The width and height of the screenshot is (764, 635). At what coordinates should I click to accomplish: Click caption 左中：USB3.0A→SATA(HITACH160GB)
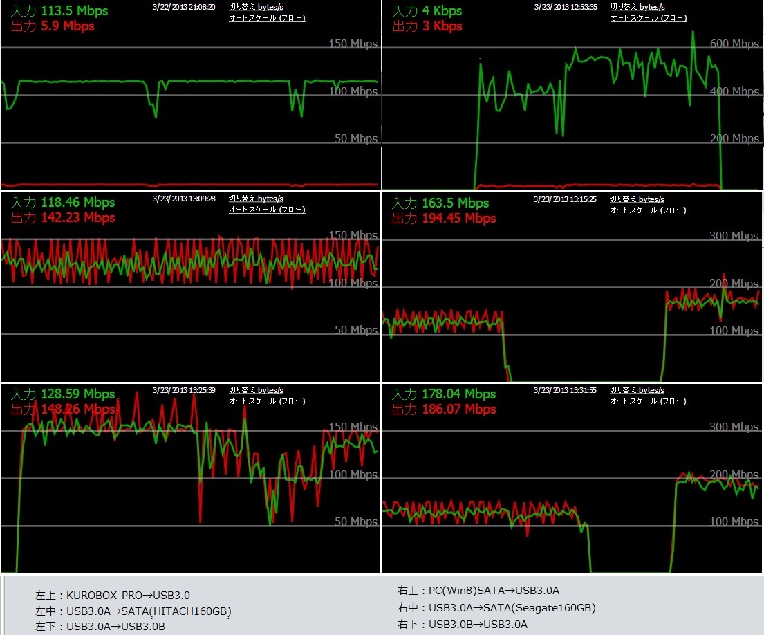tap(133, 611)
